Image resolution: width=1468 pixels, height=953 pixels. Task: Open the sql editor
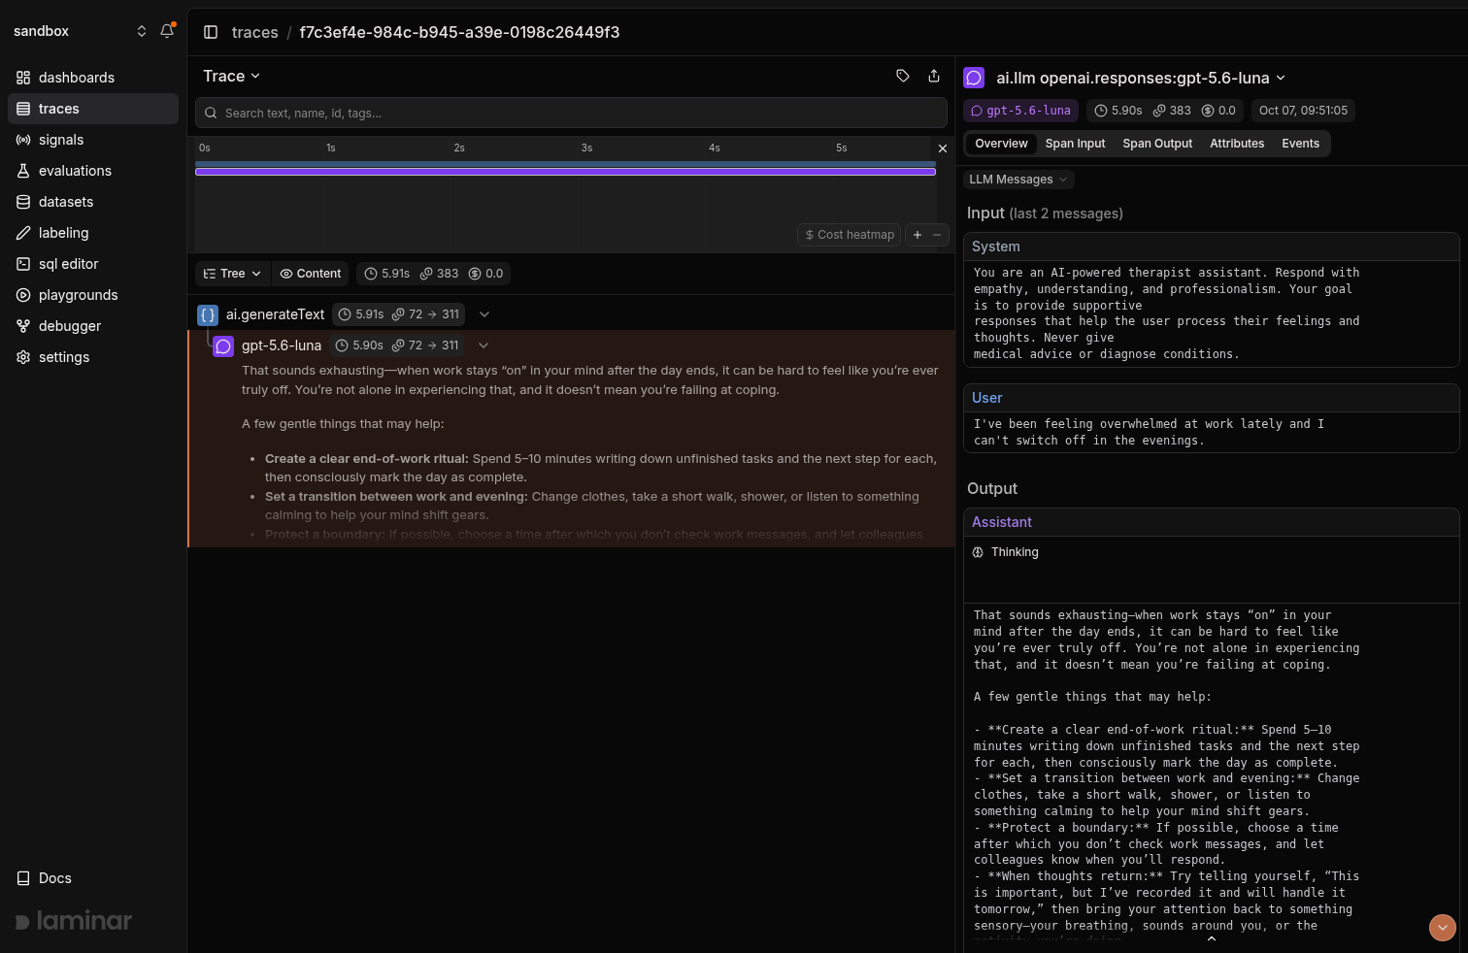coord(93,264)
